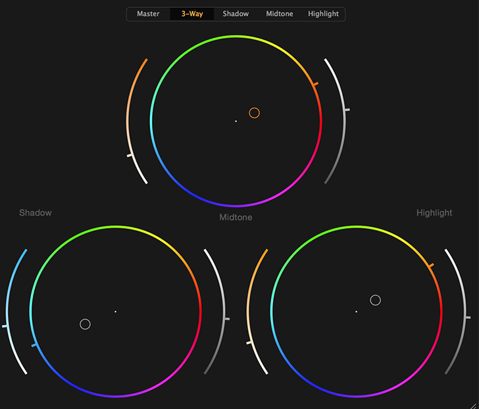This screenshot has width=479, height=409.
Task: Click the panel resize grip in corner
Action: pyautogui.click(x=474, y=405)
